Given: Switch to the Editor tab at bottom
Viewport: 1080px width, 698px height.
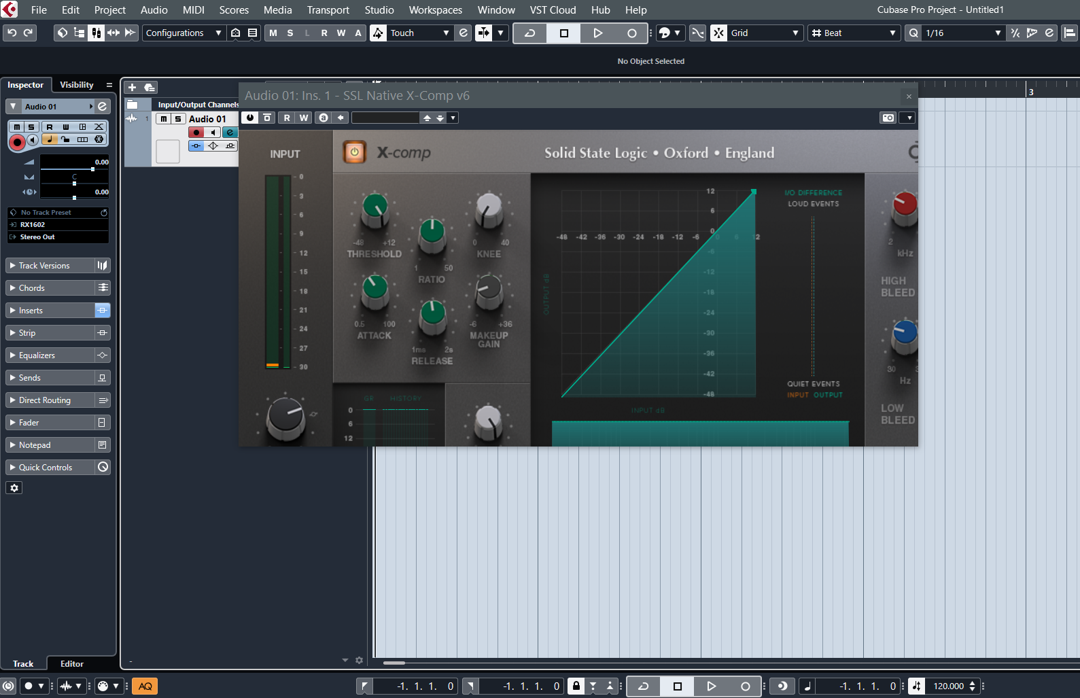Looking at the screenshot, I should pyautogui.click(x=72, y=664).
